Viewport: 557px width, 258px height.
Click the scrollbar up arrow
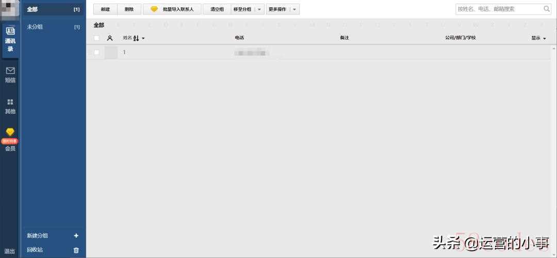(553, 47)
